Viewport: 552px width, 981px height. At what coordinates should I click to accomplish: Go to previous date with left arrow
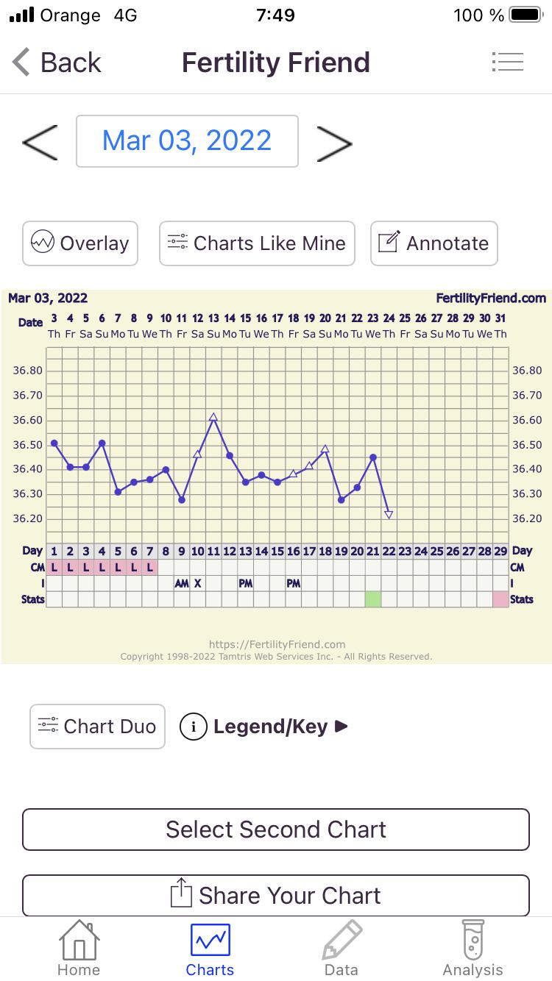click(x=40, y=142)
